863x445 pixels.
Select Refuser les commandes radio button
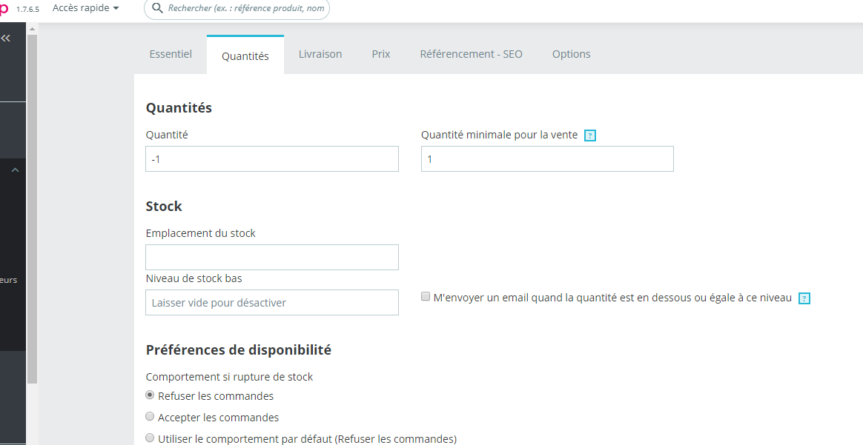coord(150,395)
